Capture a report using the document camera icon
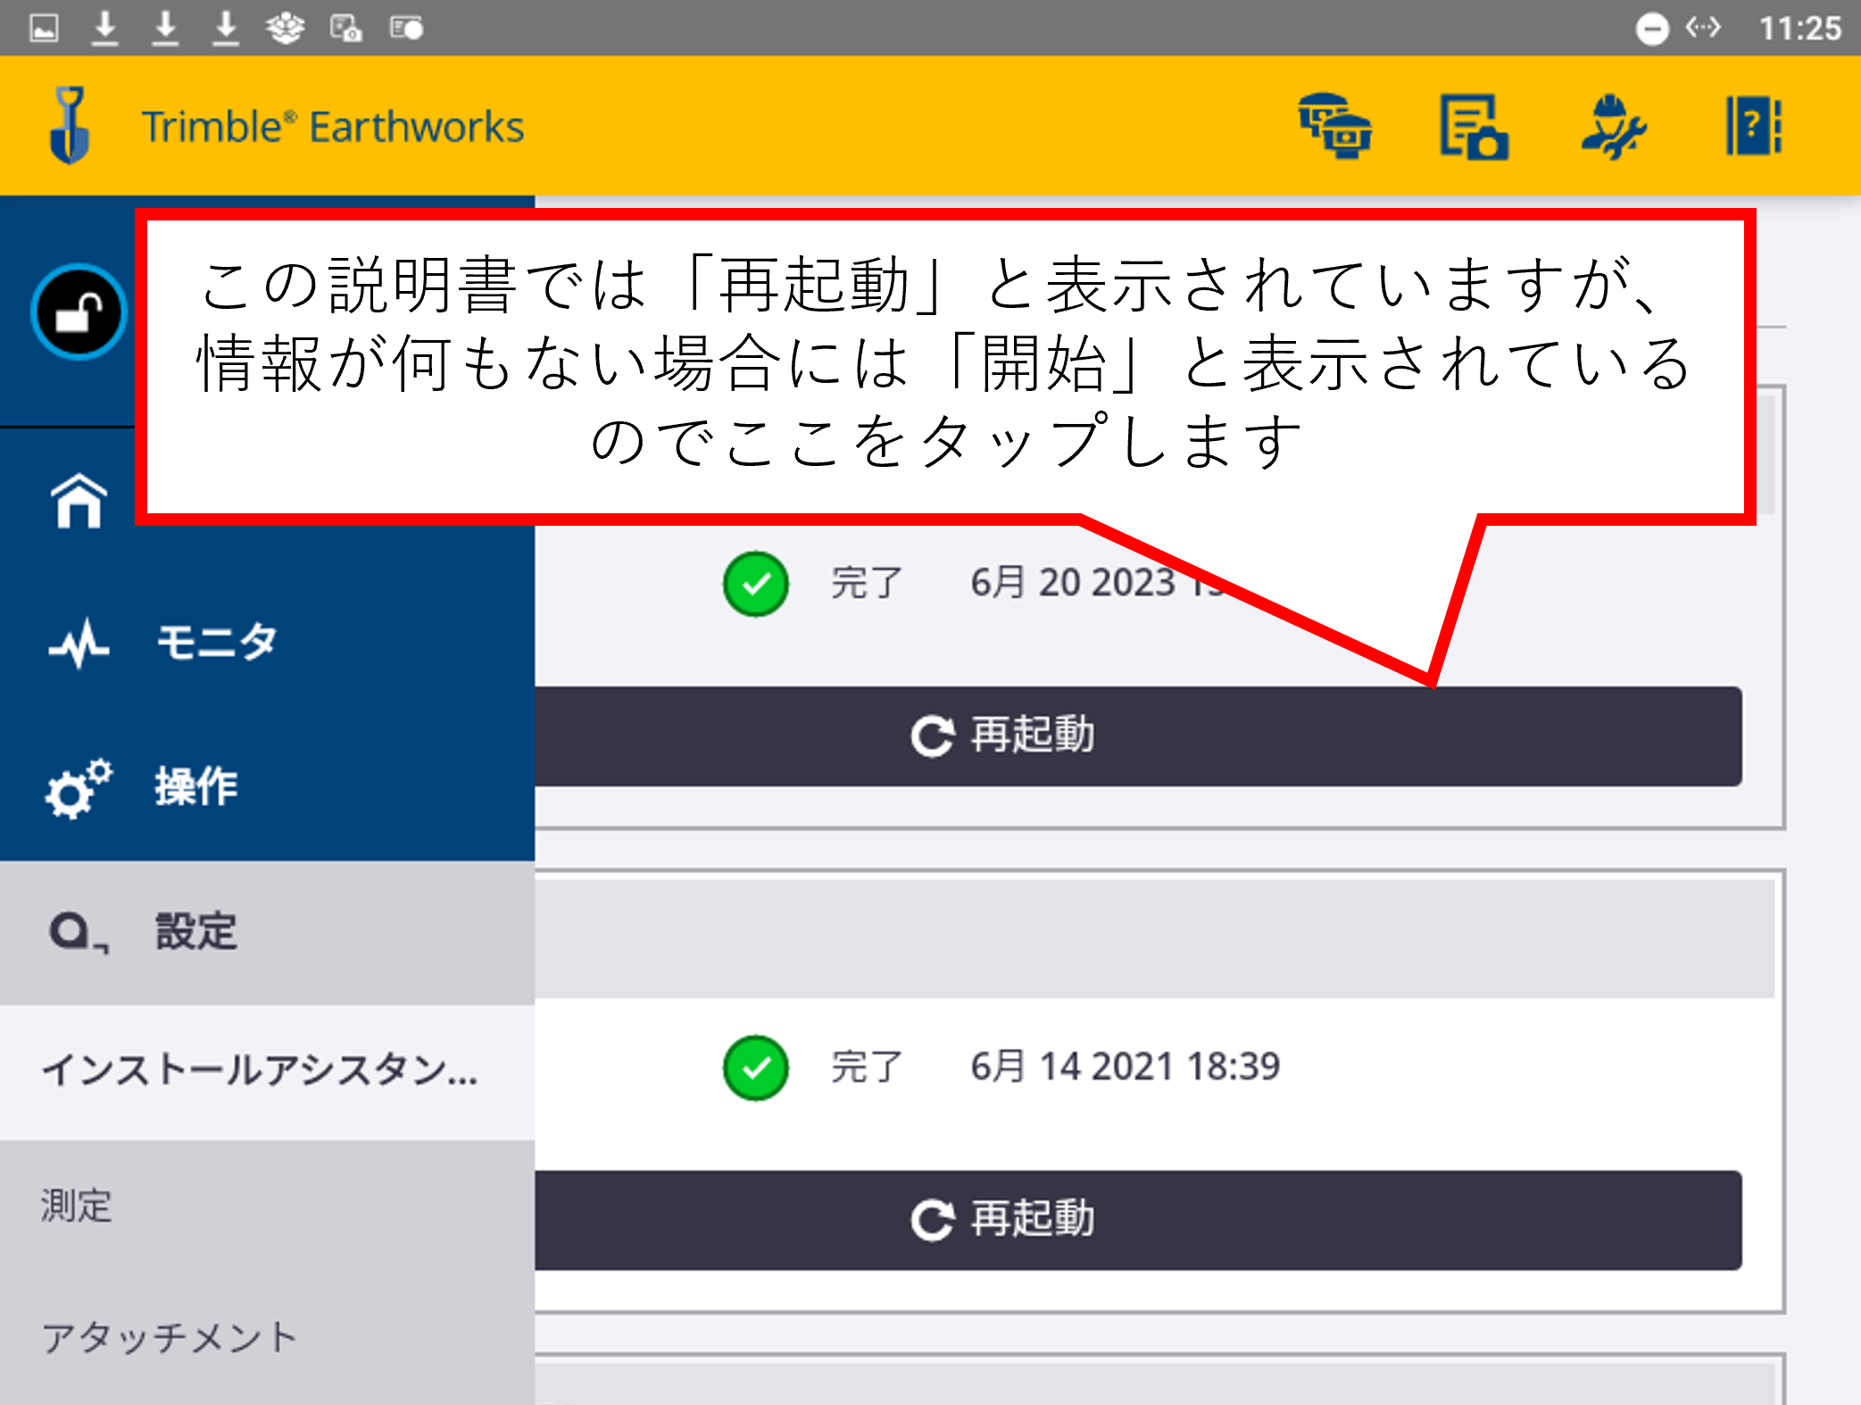 coord(1473,127)
